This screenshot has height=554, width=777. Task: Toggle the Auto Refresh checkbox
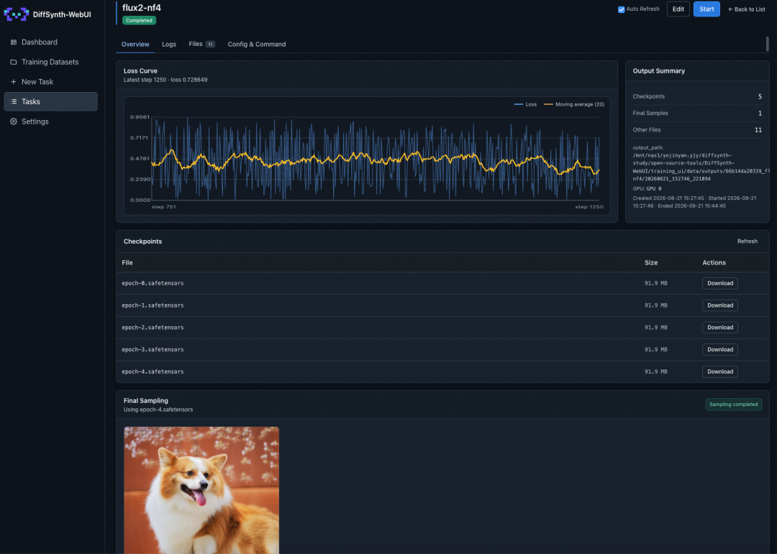[621, 9]
